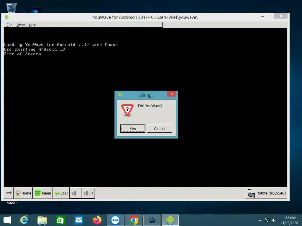Open the Mail app from taskbar
Image resolution: width=302 pixels, height=226 pixels.
point(78,220)
